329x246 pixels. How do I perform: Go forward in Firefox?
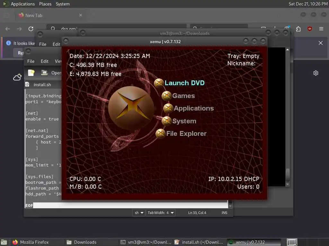click(19, 29)
